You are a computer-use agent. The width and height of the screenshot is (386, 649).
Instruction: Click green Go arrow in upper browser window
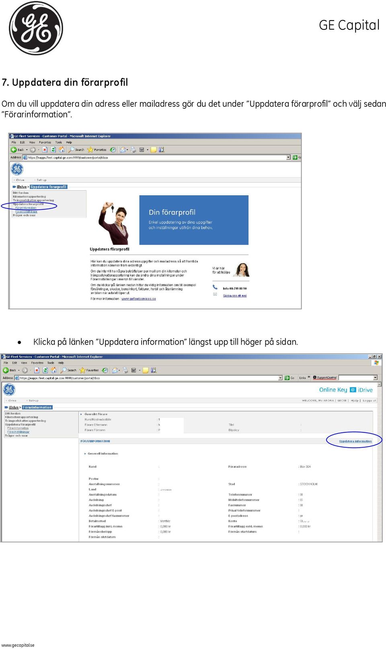pos(295,157)
